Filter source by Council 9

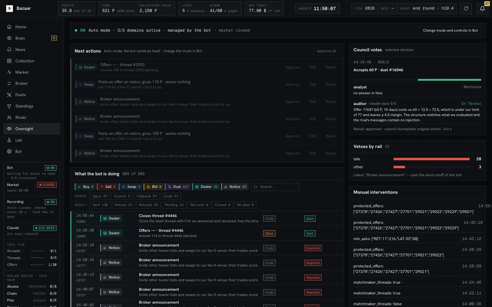(x=122, y=196)
